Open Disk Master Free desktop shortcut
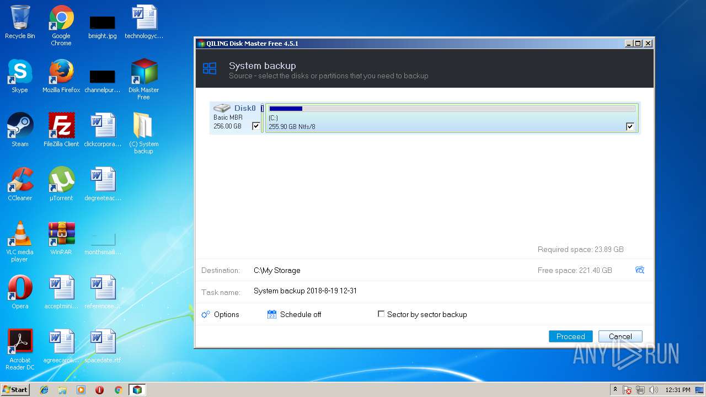Image resolution: width=706 pixels, height=397 pixels. point(143,79)
